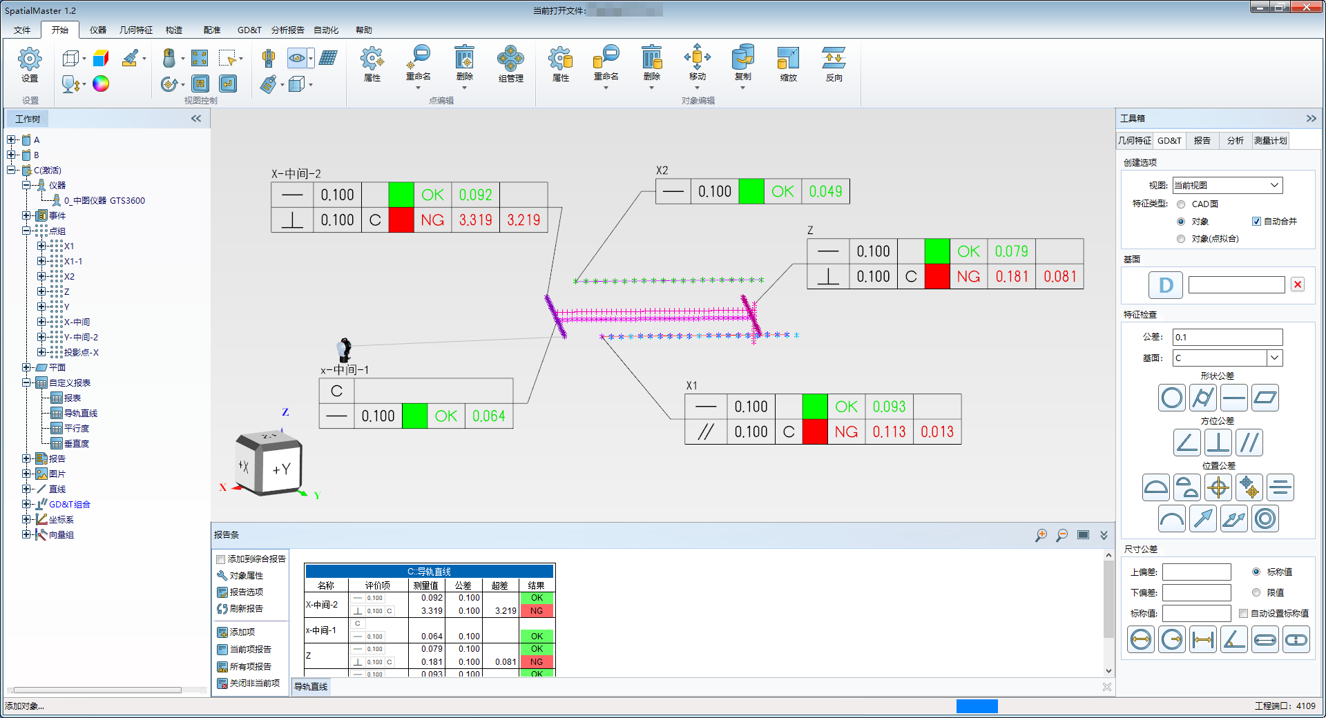Enable 添加到综合报告 checkbox
Screen dimensions: 1326x718
coord(221,559)
